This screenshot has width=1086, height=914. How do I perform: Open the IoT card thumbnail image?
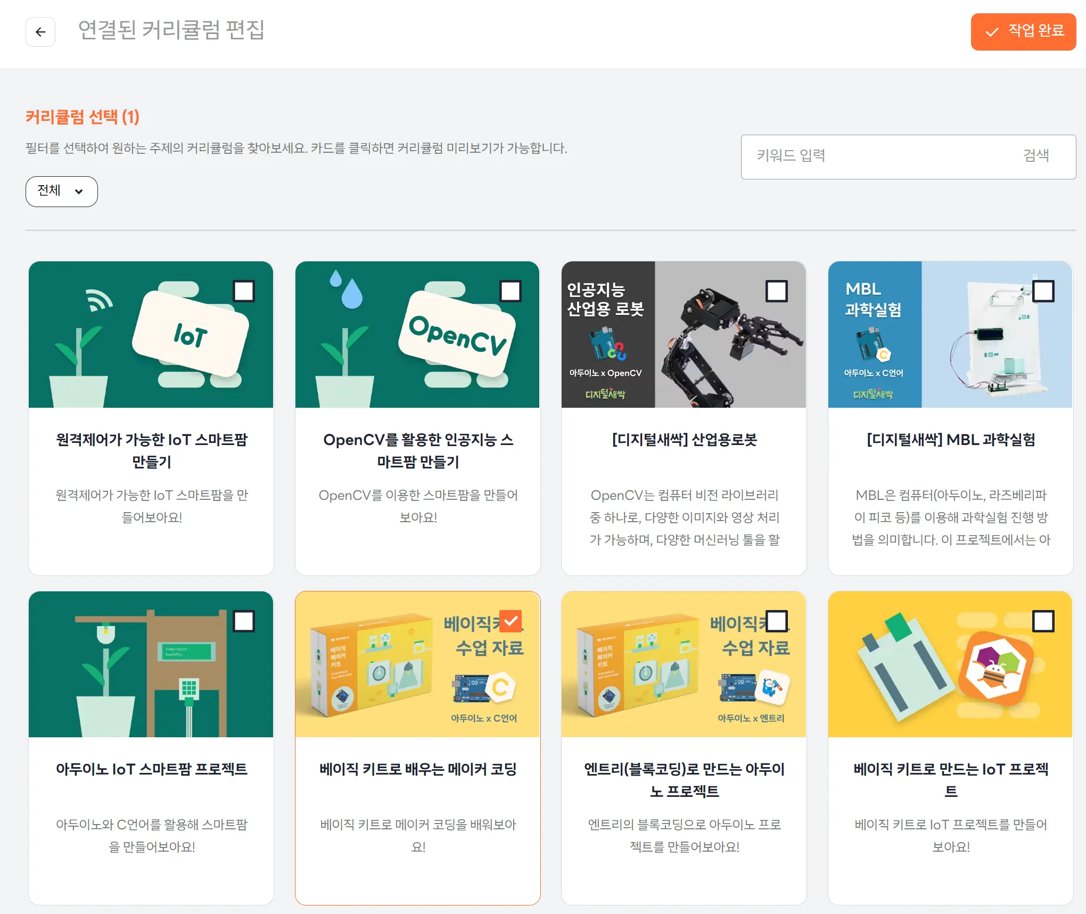[x=151, y=334]
